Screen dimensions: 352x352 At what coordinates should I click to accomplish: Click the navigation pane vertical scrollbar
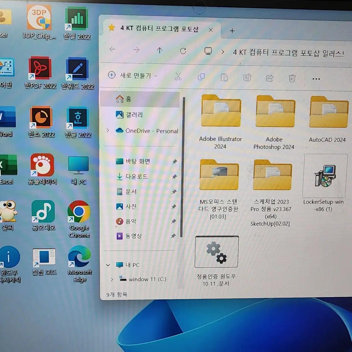click(182, 167)
